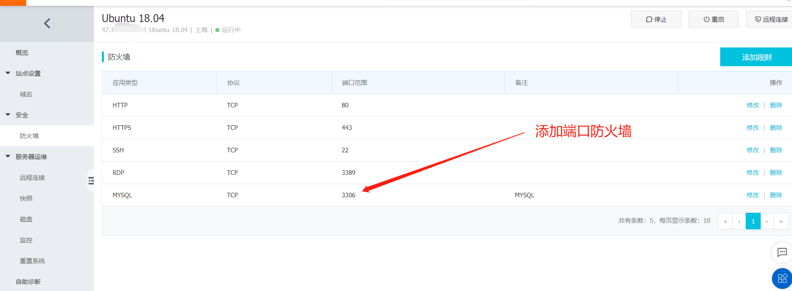Open 重置系统 in sidebar
This screenshot has height=291, width=792.
(32, 261)
